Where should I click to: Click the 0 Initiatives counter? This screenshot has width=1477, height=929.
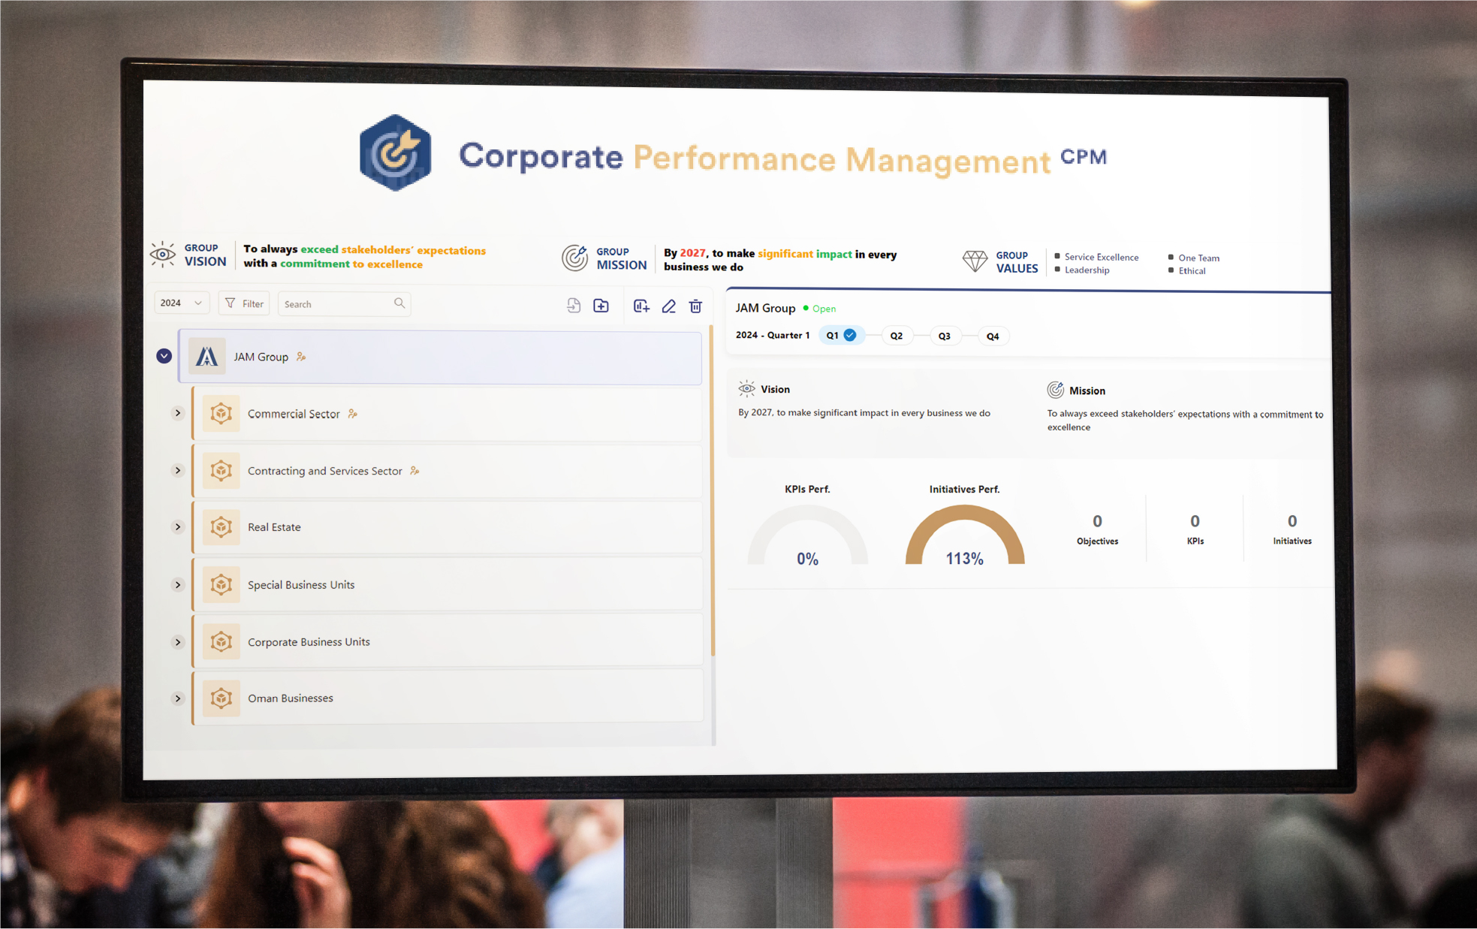point(1292,529)
